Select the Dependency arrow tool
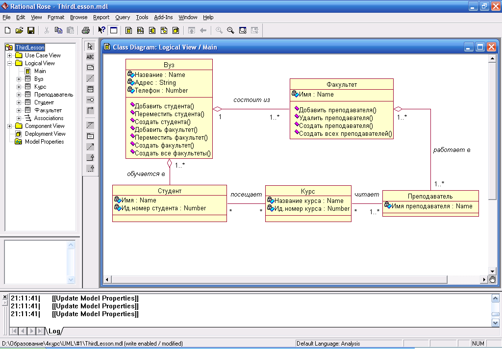 point(90,147)
